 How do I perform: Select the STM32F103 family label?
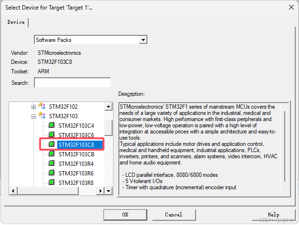(63, 116)
